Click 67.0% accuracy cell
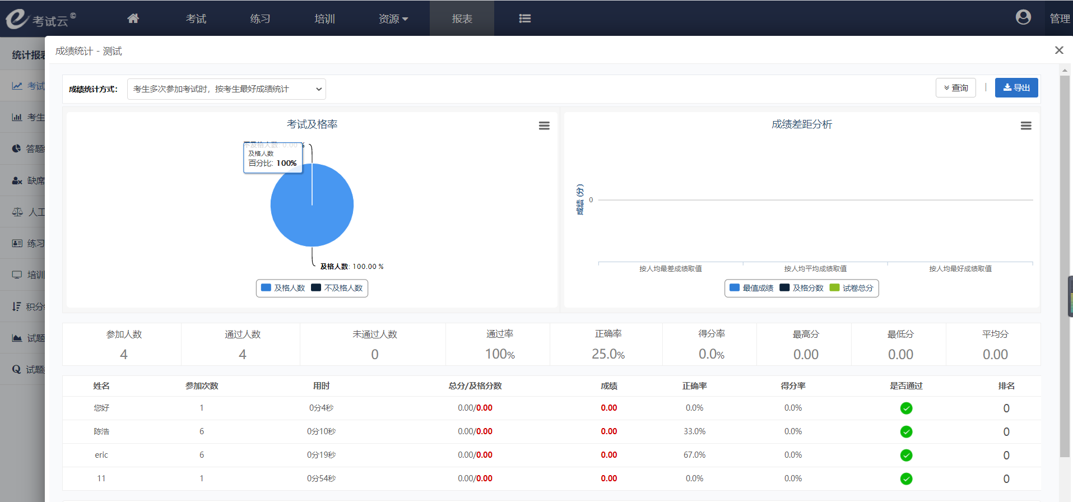Image resolution: width=1073 pixels, height=502 pixels. 694,455
